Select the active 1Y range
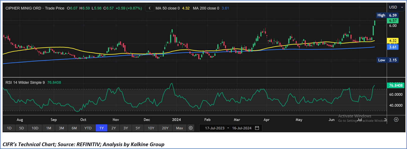 101,128
